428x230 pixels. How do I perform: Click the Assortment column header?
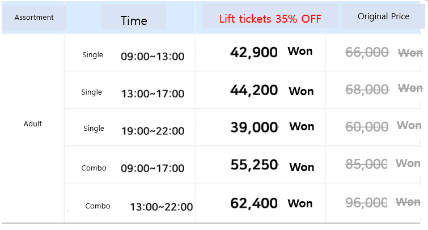[34, 18]
